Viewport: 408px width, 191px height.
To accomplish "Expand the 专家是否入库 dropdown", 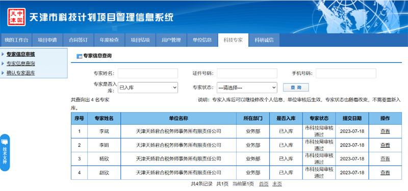I will (x=148, y=88).
